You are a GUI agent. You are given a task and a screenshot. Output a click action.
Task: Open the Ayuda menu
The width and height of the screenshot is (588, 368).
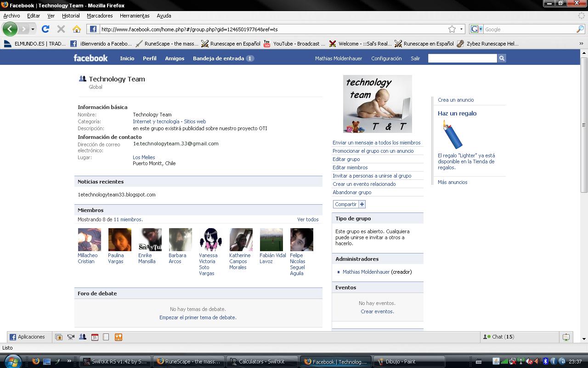pyautogui.click(x=164, y=16)
